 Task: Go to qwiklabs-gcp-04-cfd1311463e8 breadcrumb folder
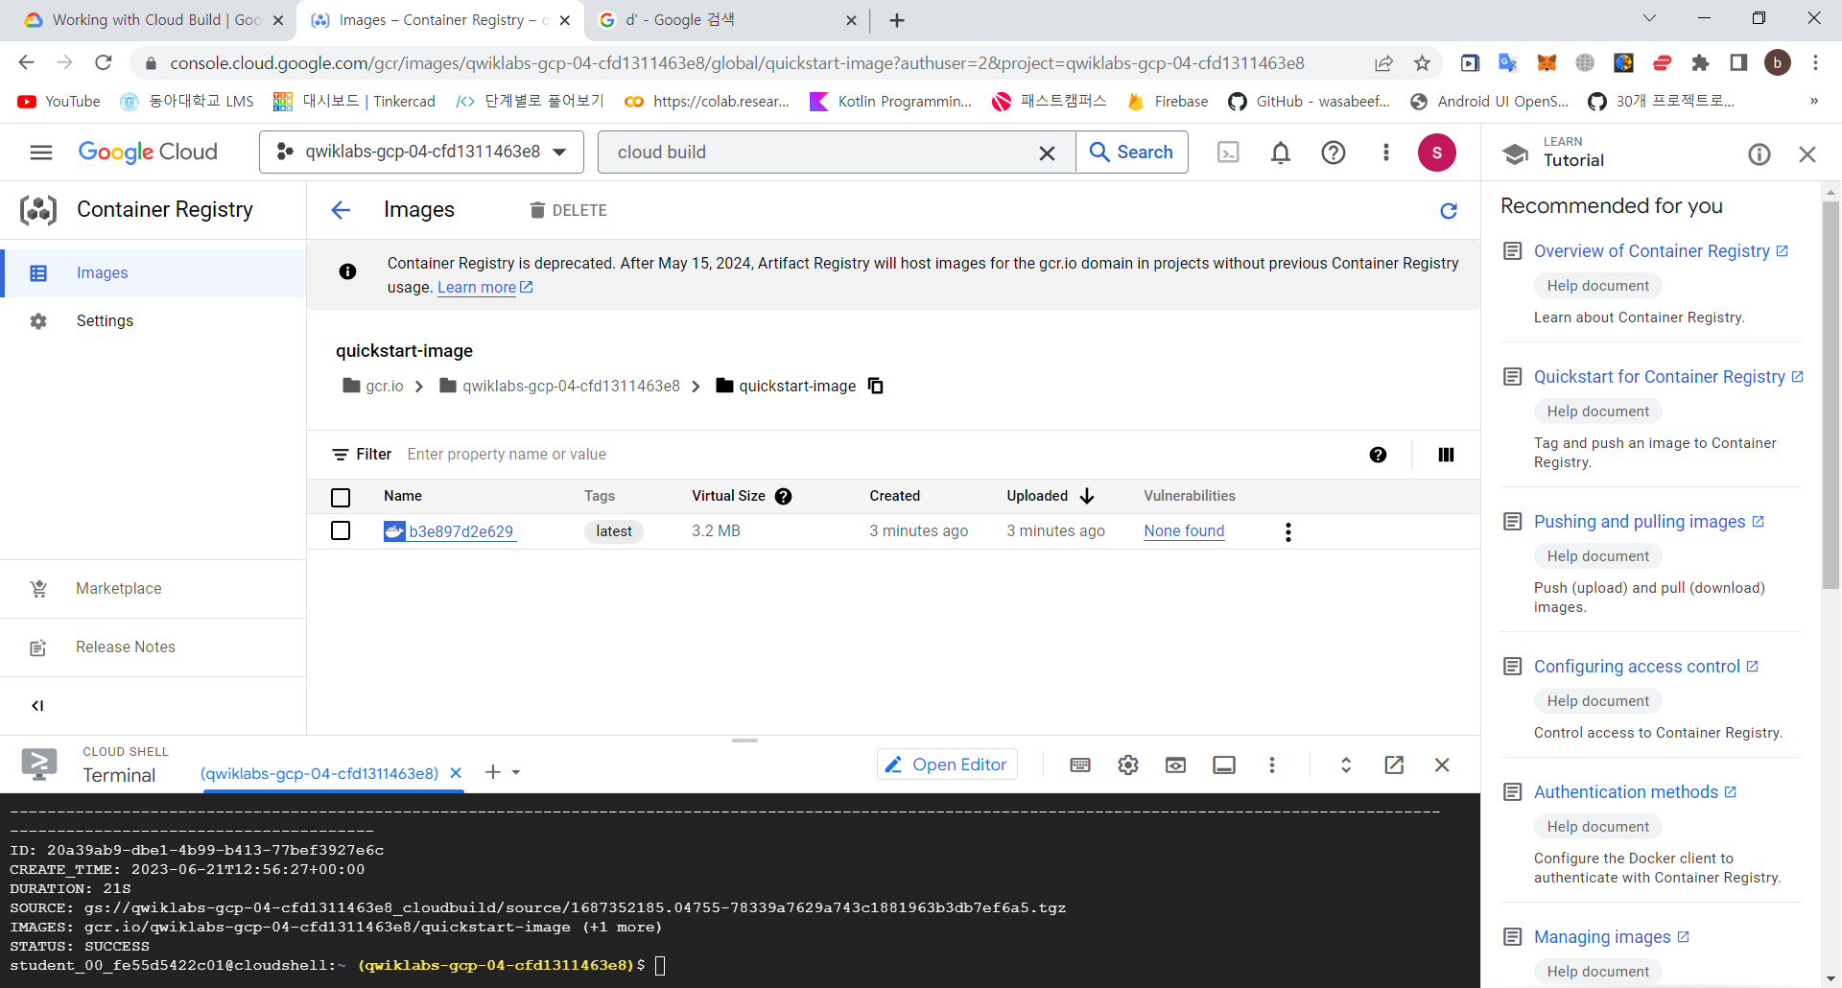(x=559, y=386)
